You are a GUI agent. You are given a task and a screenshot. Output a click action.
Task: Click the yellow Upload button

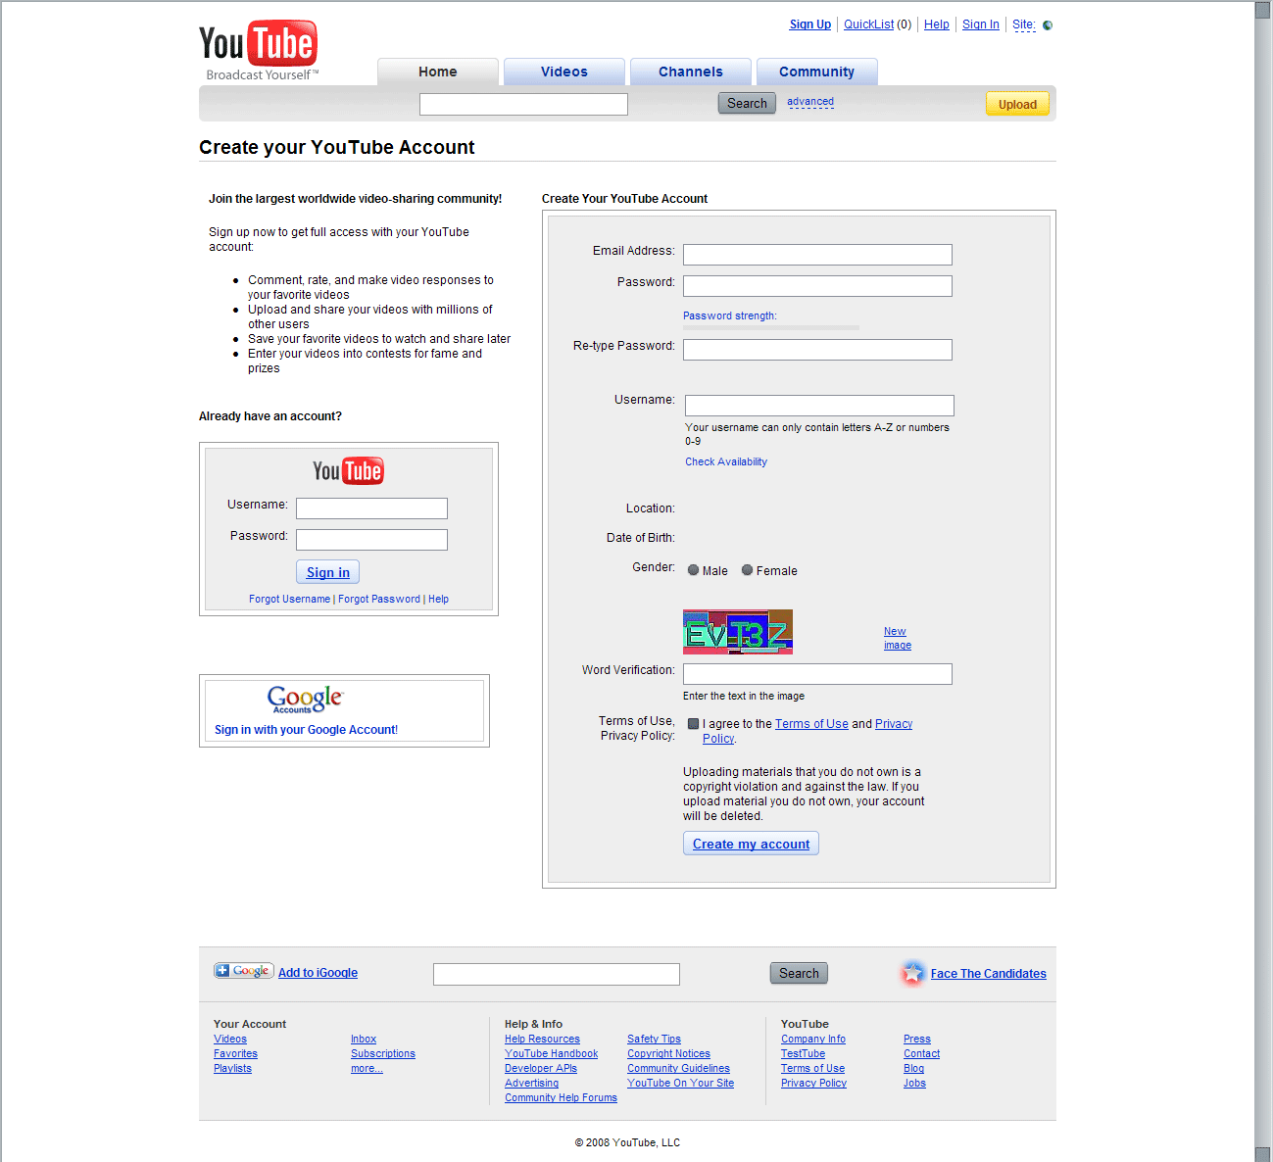tap(1017, 105)
